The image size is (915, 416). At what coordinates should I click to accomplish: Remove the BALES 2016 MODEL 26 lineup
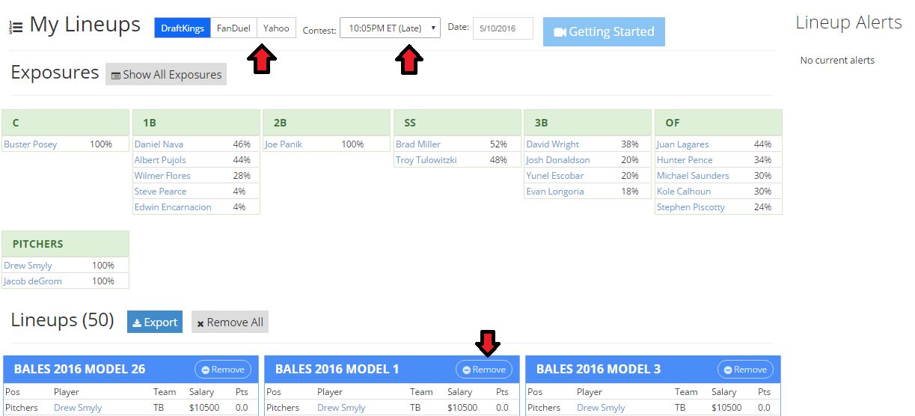tap(222, 370)
